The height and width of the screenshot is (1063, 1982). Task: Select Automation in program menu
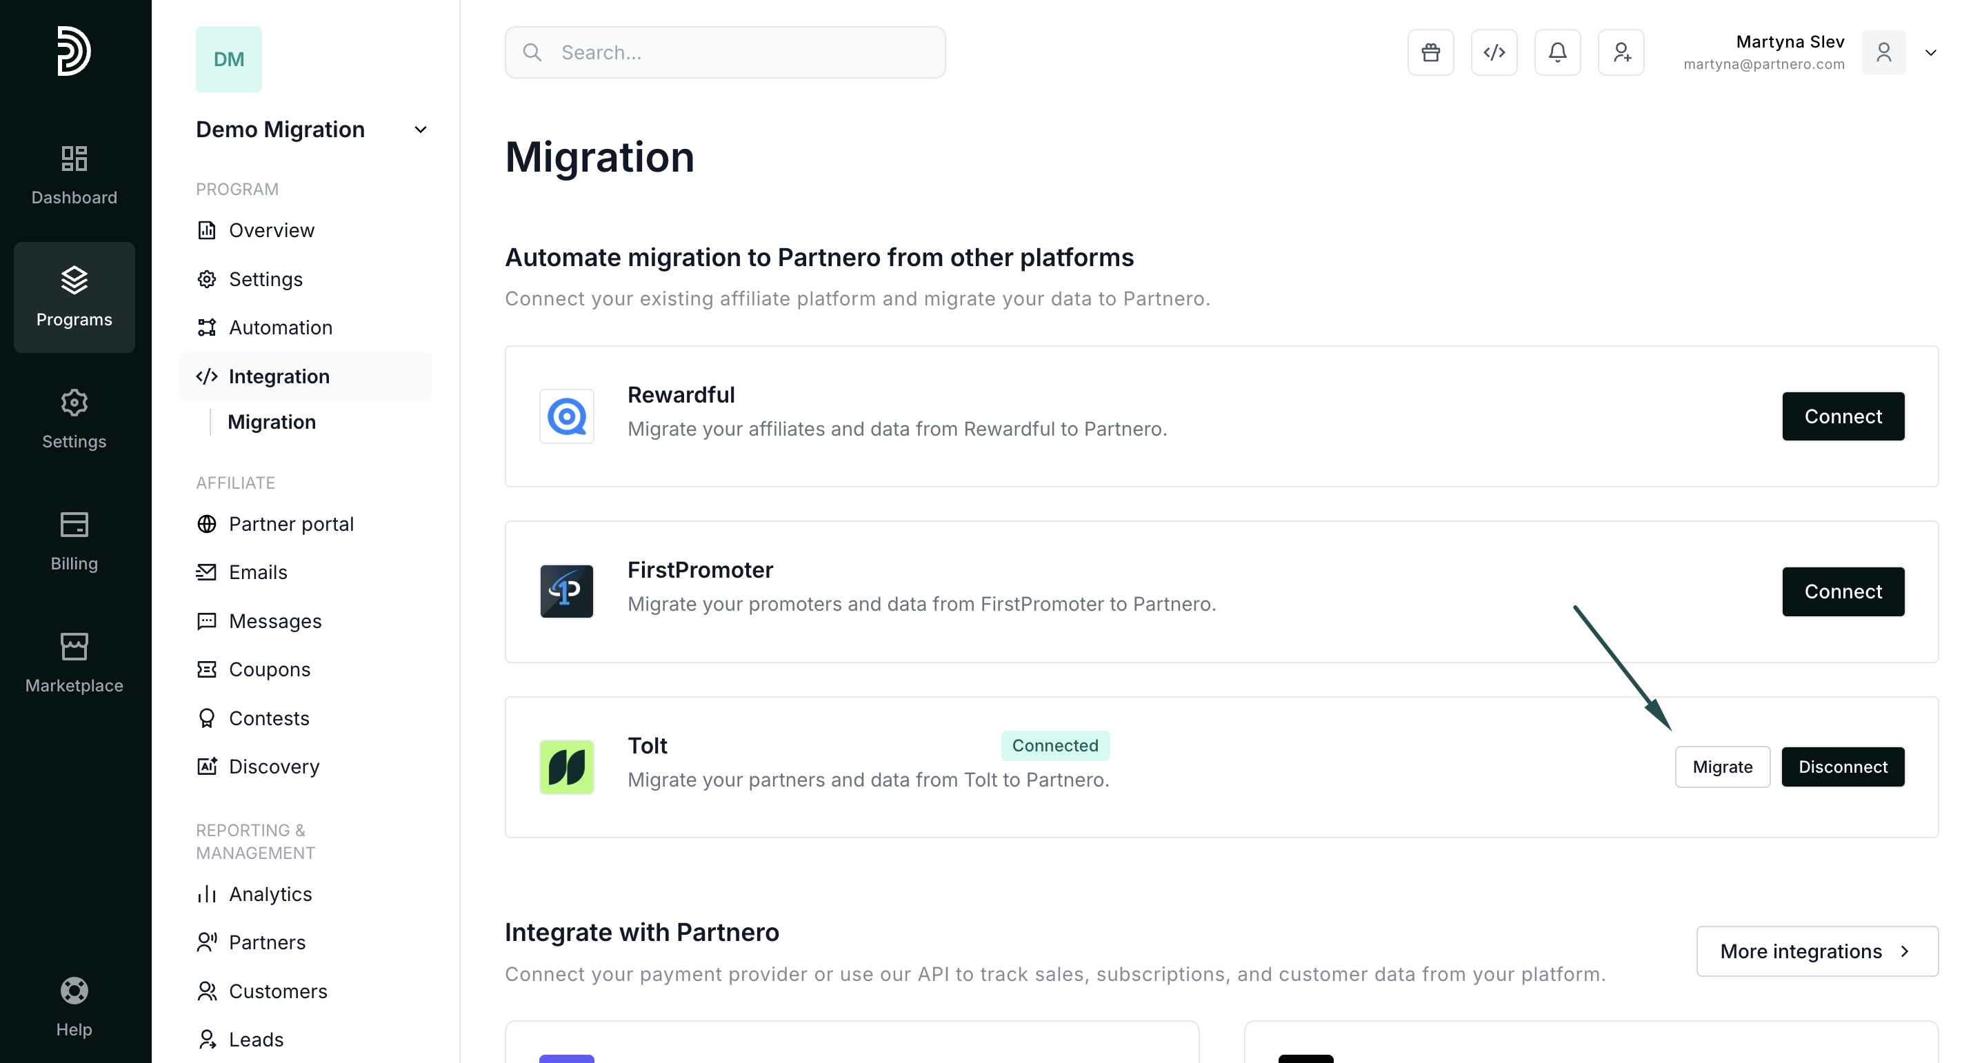pos(280,327)
